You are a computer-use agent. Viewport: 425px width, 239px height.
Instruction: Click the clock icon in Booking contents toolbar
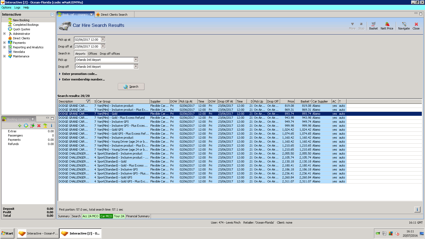click(26, 126)
